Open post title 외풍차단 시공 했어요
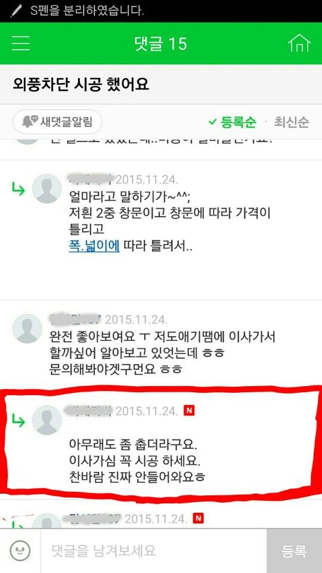322x573 pixels. (x=80, y=84)
